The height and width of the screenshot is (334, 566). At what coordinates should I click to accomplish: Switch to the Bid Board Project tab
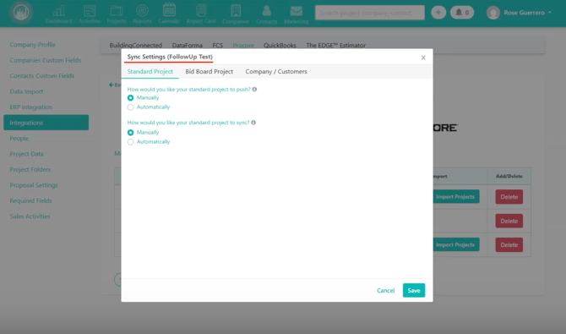(x=210, y=72)
